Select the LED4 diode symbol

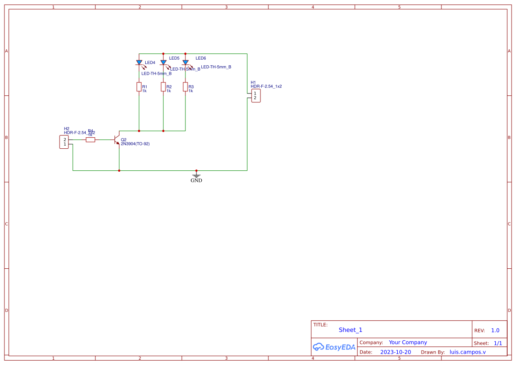139,62
